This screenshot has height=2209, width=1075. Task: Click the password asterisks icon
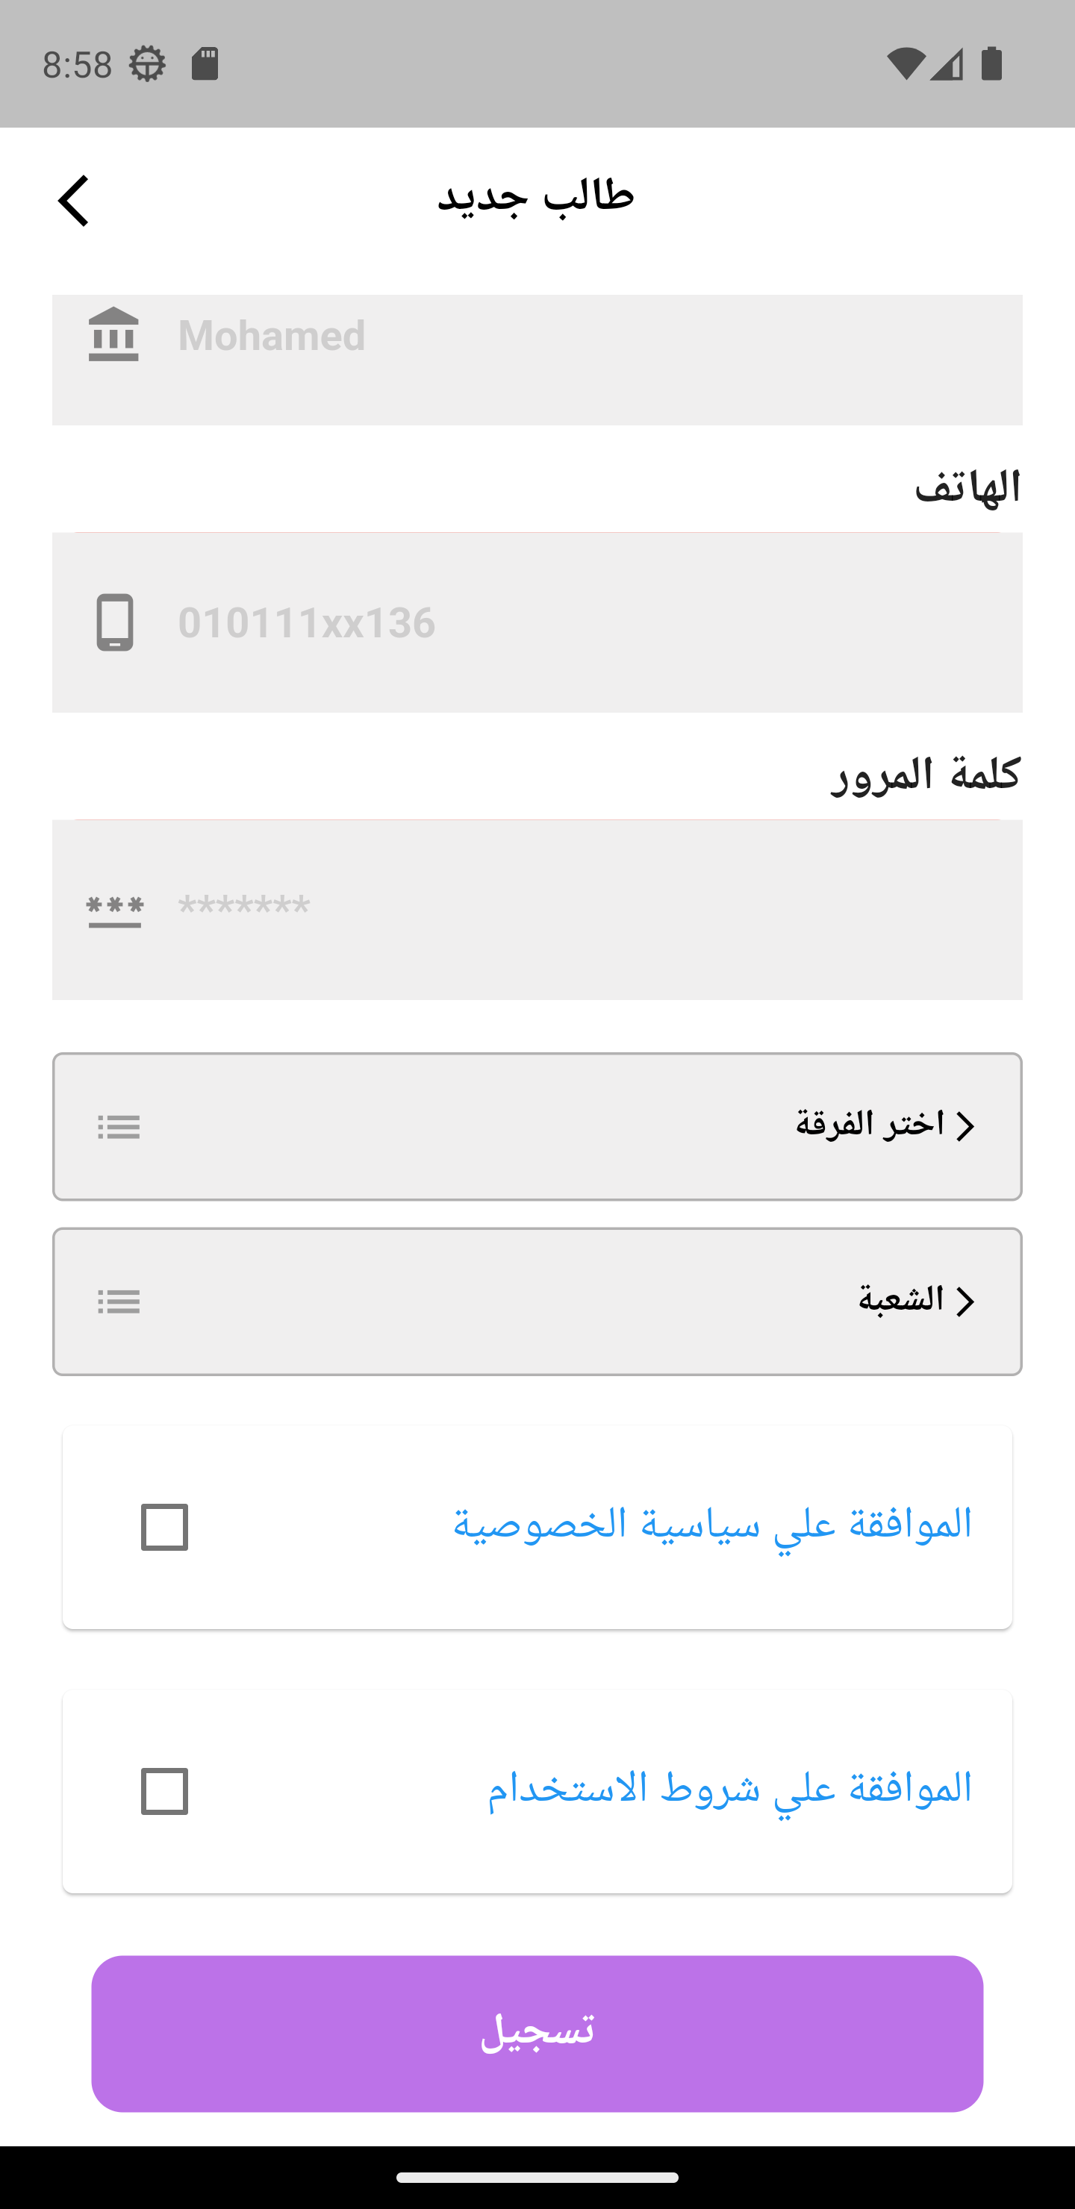click(114, 910)
